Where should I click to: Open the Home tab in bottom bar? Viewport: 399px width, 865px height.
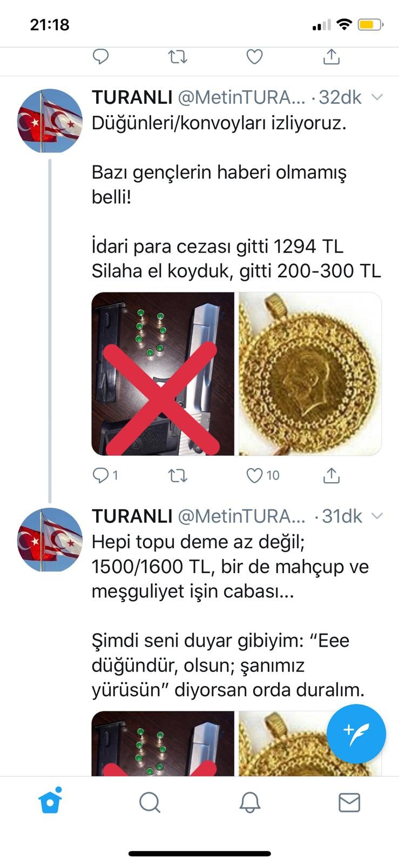(50, 801)
